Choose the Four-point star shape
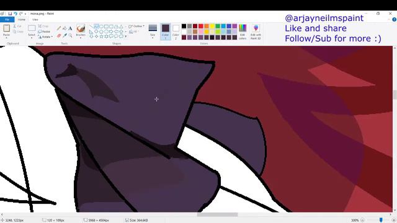The height and width of the screenshot is (223, 397). [x=96, y=37]
